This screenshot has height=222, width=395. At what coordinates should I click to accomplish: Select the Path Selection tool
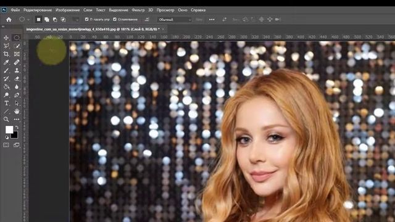(x=17, y=103)
